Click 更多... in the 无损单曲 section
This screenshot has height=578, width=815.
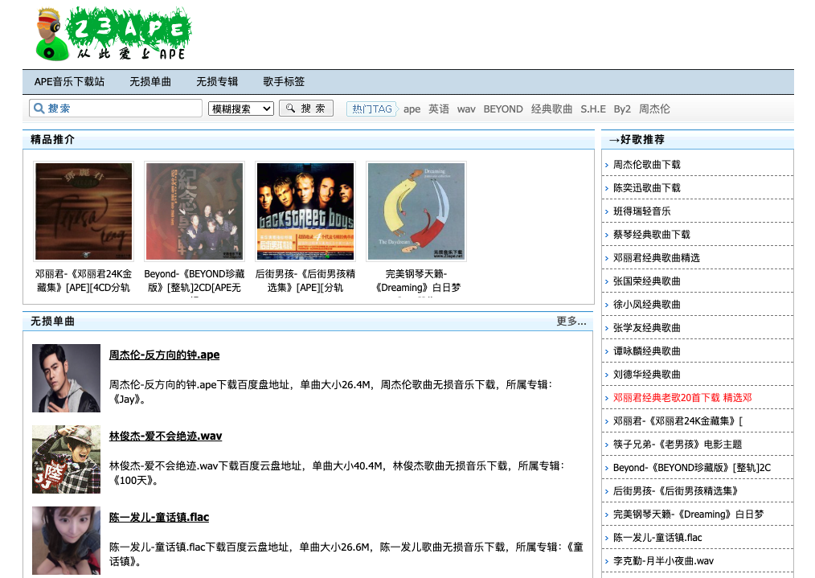tap(571, 322)
